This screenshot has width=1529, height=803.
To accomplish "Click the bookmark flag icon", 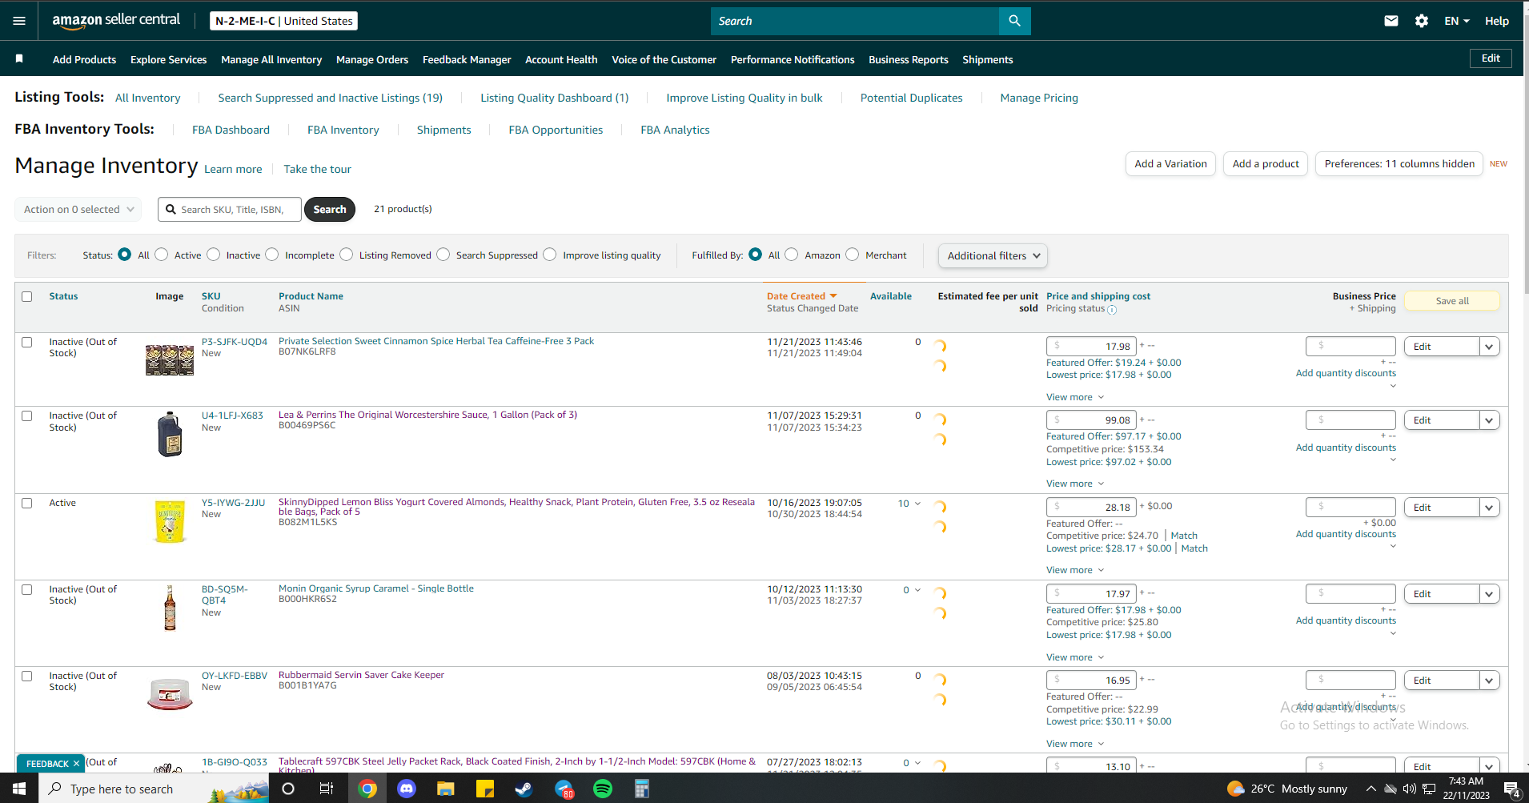I will coord(19,58).
